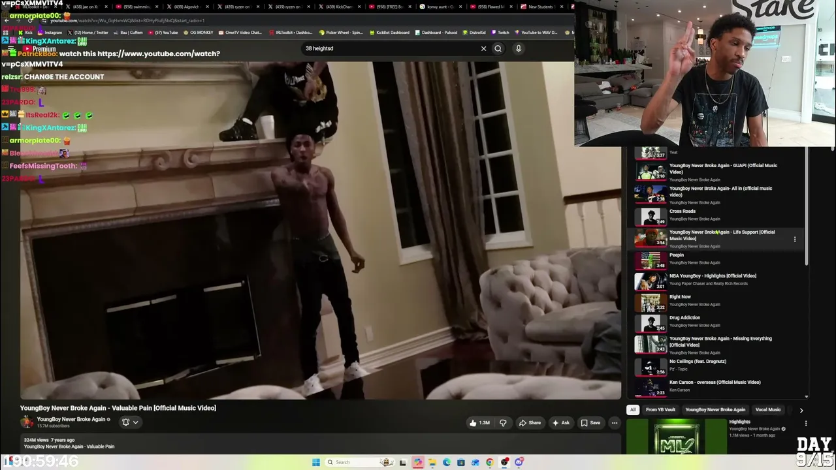Open the YouTube Premium logo home link

pyautogui.click(x=40, y=49)
